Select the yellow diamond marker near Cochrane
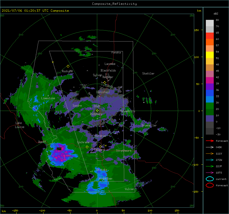The width and height of the screenshot is (229, 214). (x=87, y=147)
